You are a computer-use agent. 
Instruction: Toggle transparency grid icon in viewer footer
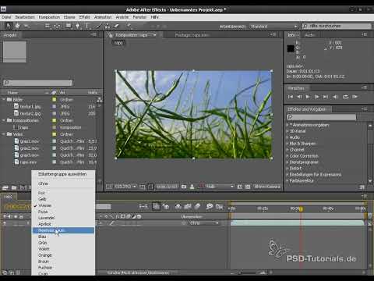[x=248, y=187]
